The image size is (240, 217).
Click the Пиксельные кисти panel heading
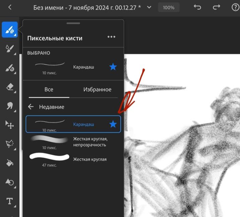click(x=55, y=38)
